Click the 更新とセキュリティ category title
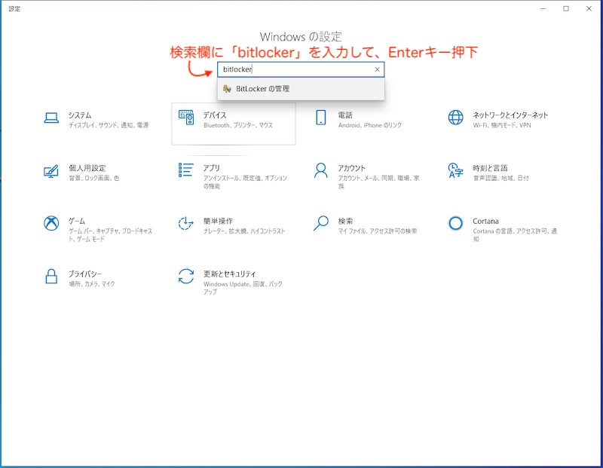The height and width of the screenshot is (468, 603). [229, 274]
